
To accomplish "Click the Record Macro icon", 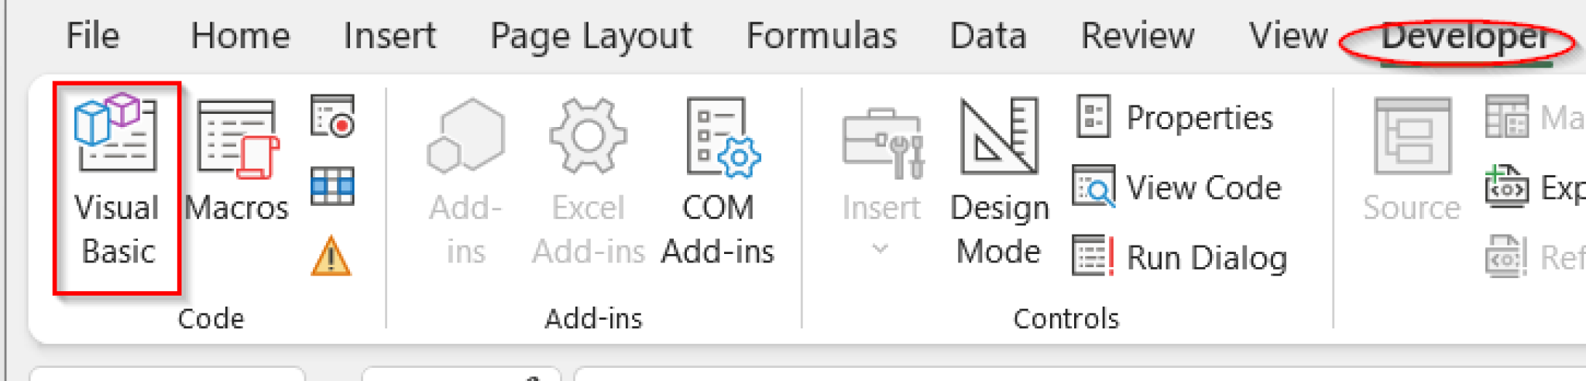I will 333,116.
